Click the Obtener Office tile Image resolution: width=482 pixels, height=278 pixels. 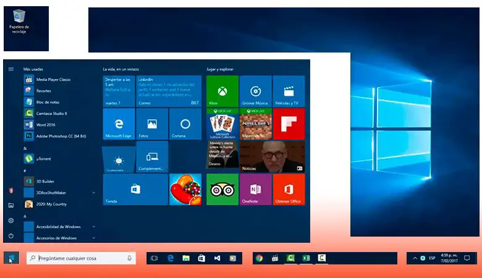289,189
